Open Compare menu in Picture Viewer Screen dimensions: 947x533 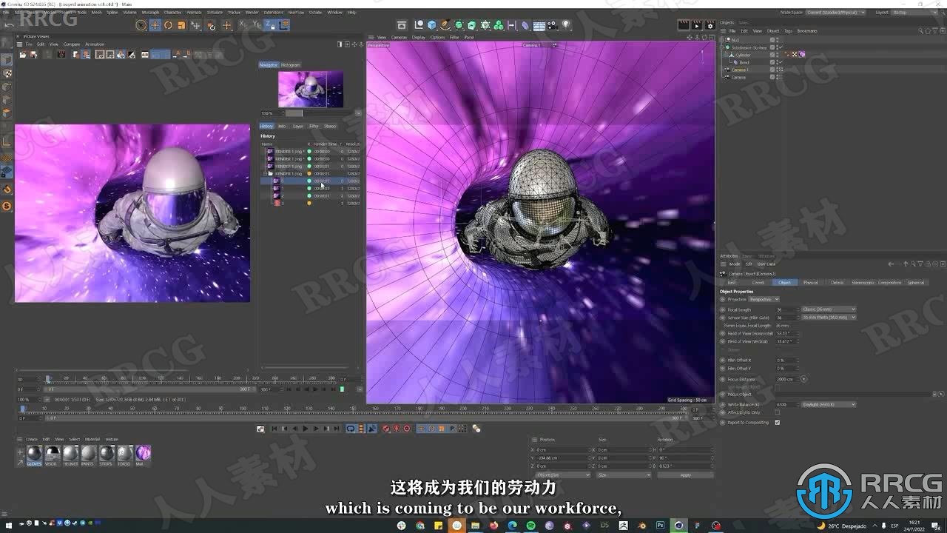[72, 44]
